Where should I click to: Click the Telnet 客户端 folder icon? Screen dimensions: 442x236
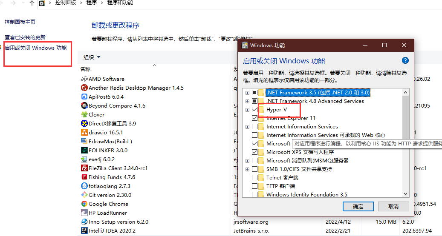261,177
